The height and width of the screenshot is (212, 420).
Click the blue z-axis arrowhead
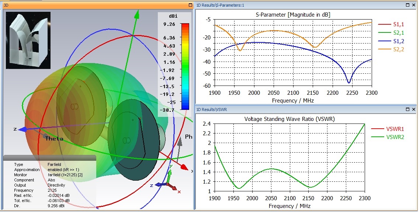tap(22, 129)
